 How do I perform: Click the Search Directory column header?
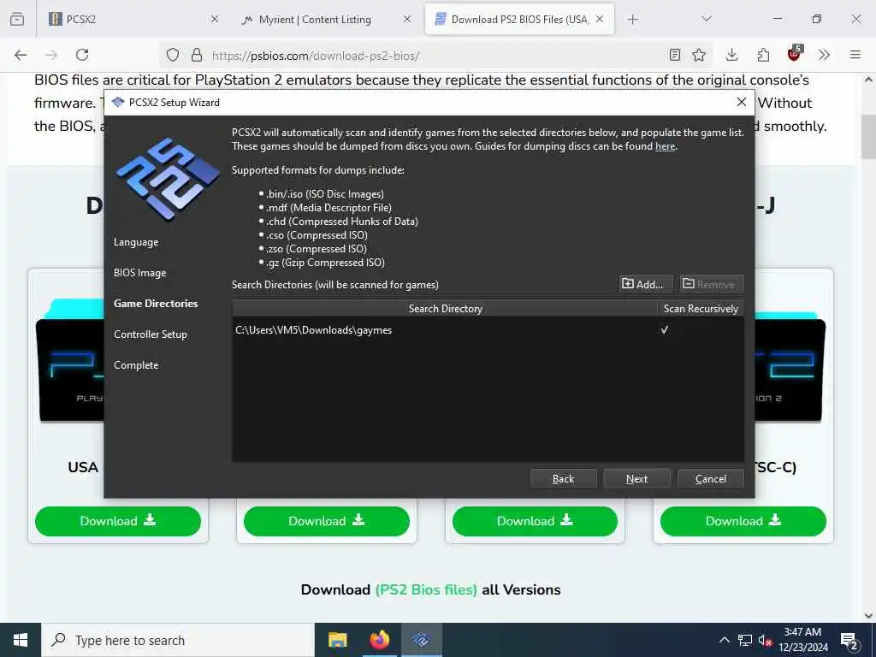[x=445, y=308]
